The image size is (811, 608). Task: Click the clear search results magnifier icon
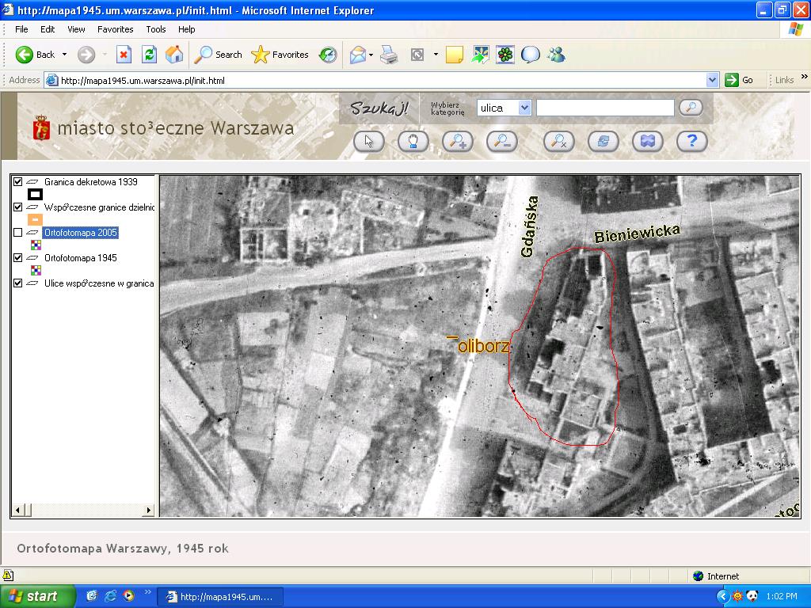point(558,141)
